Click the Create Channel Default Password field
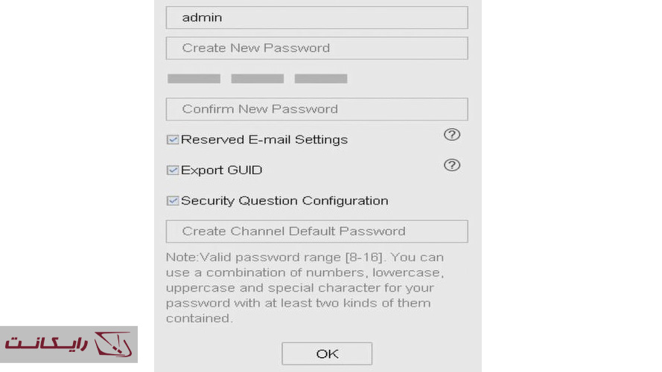Screen dimensions: 662x372 tap(316, 231)
